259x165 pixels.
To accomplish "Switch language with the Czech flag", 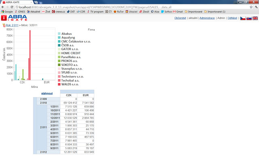I will tap(243, 18).
